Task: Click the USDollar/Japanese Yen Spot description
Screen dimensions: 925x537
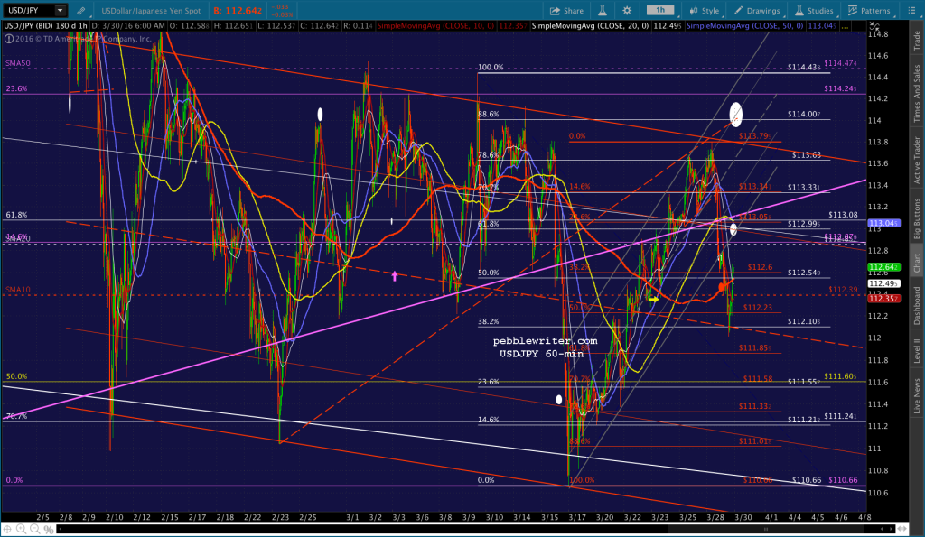Action: (151, 11)
